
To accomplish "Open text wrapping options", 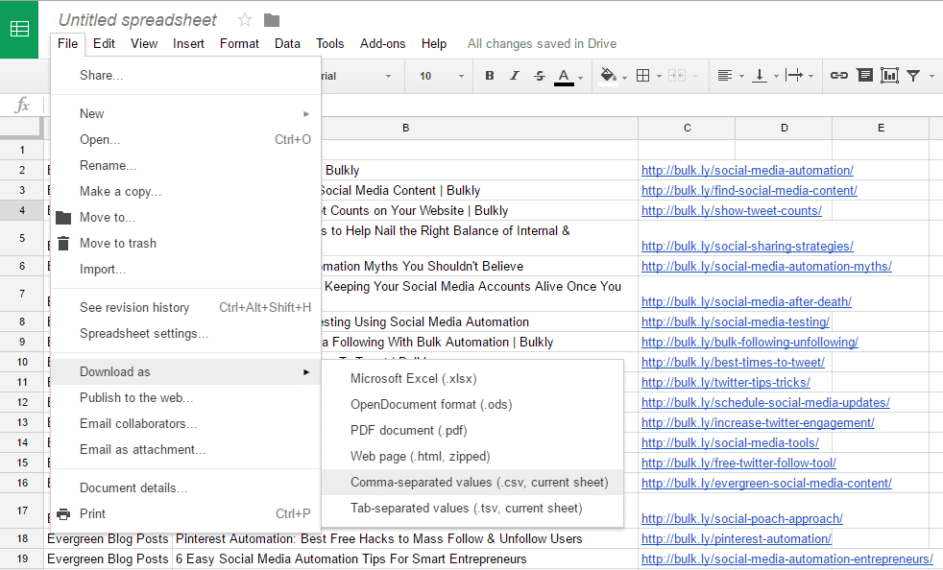I will click(x=794, y=76).
